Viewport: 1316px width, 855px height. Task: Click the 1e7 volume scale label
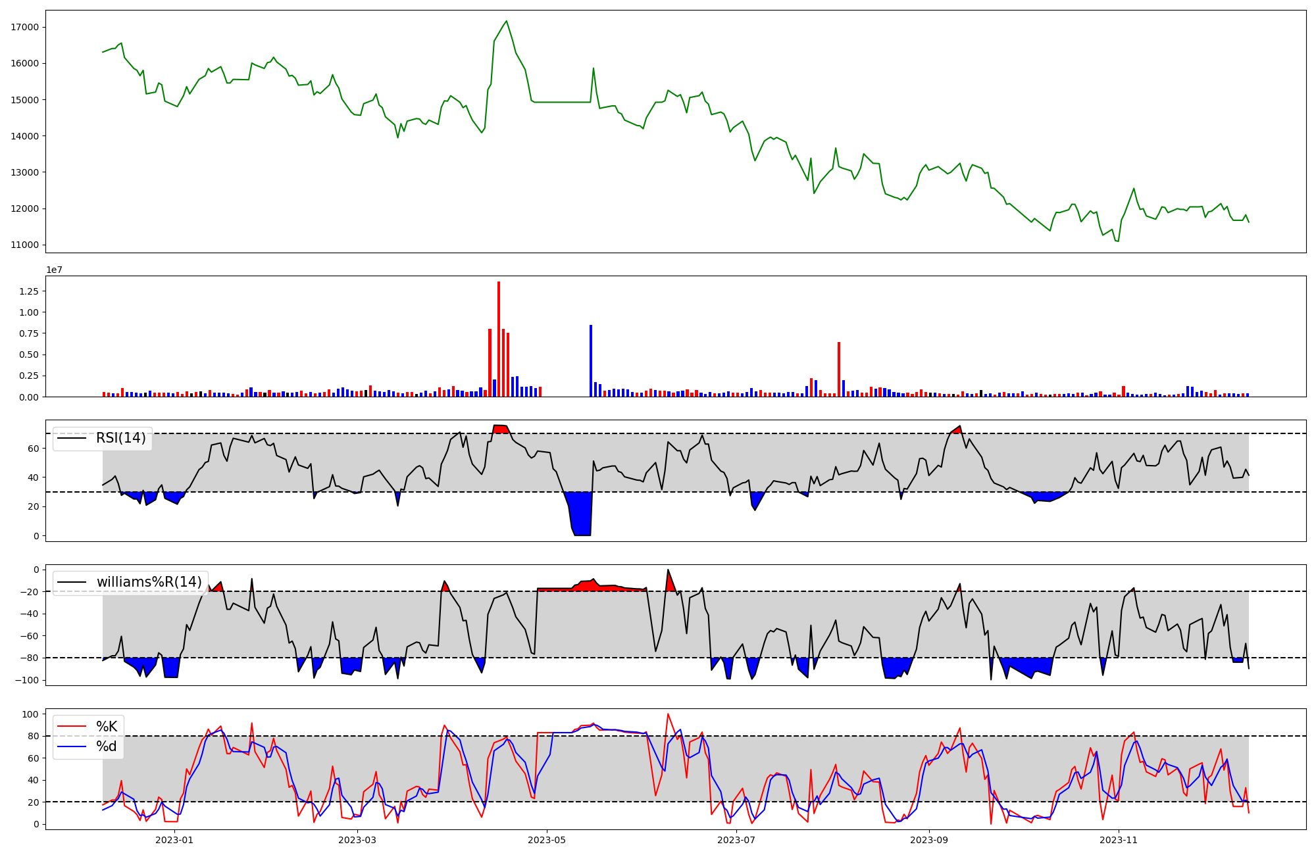(x=54, y=270)
